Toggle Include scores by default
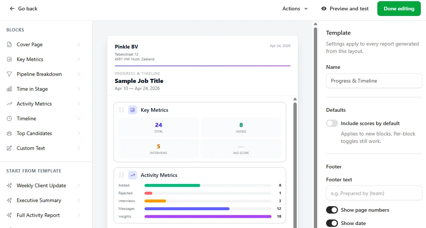The height and width of the screenshot is (228, 426). point(332,123)
